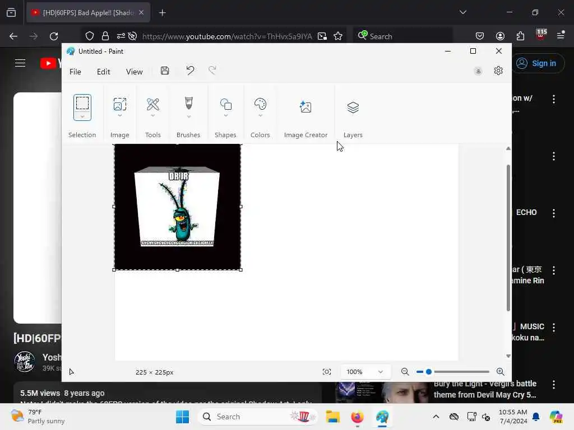Bookmark this page with the star
Image resolution: width=574 pixels, height=430 pixels.
pos(338,36)
